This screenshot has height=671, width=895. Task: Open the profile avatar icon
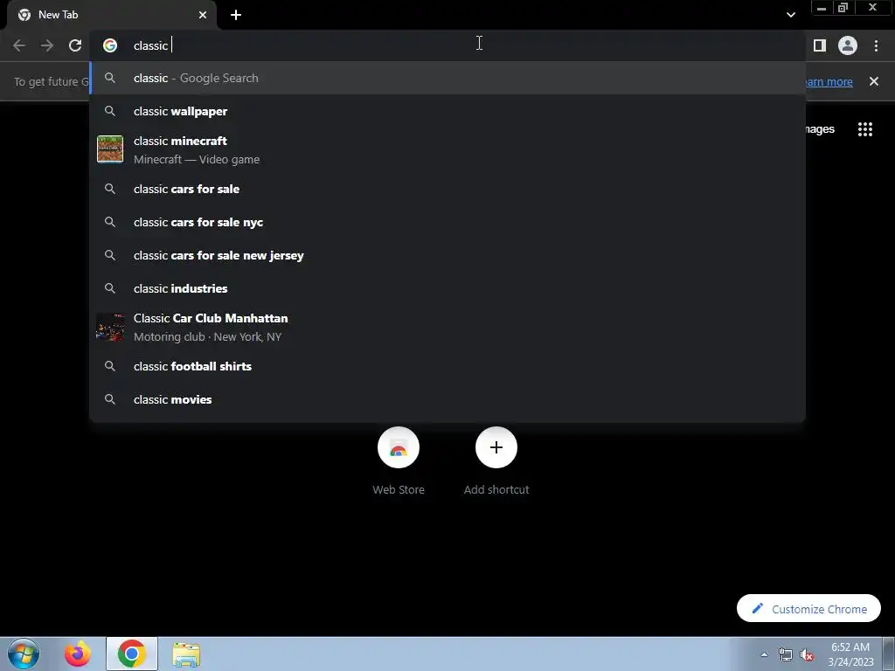pos(848,45)
